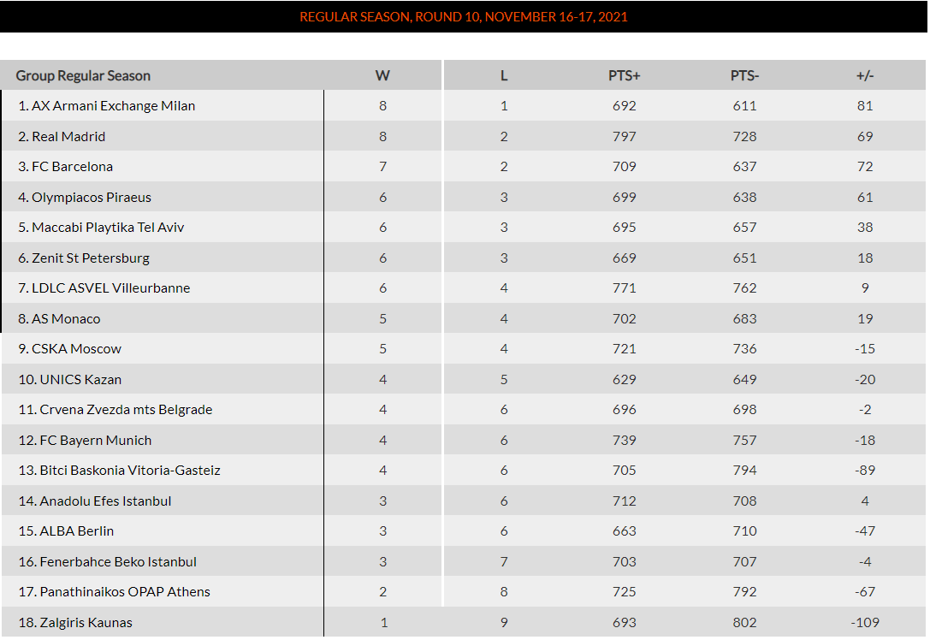This screenshot has height=640, width=930.
Task: Select FC Barcelona in the standings
Action: tap(72, 167)
